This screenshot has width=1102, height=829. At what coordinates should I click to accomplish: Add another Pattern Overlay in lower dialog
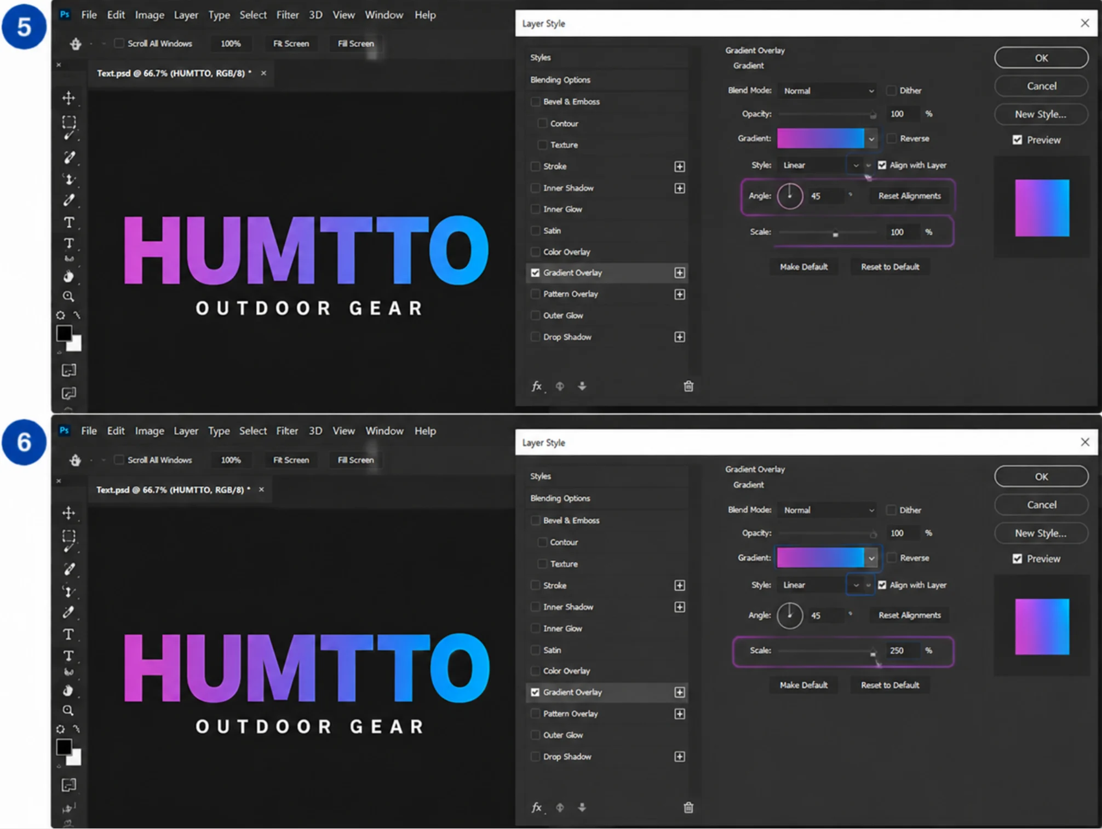tap(680, 714)
